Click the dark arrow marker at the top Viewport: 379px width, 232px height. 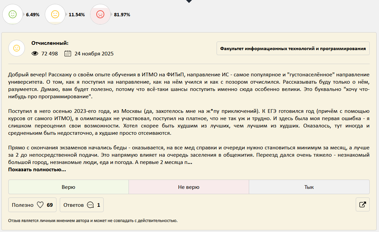pyautogui.click(x=189, y=2)
